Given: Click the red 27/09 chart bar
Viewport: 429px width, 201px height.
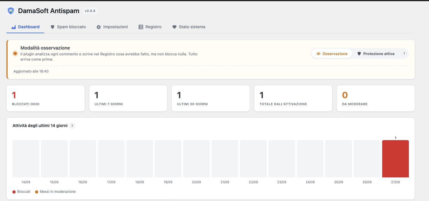Looking at the screenshot, I should tap(395, 159).
